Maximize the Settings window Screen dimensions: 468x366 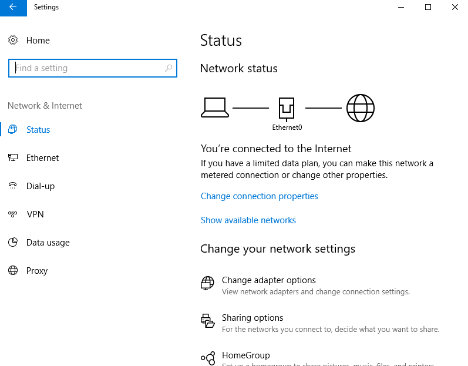point(428,7)
